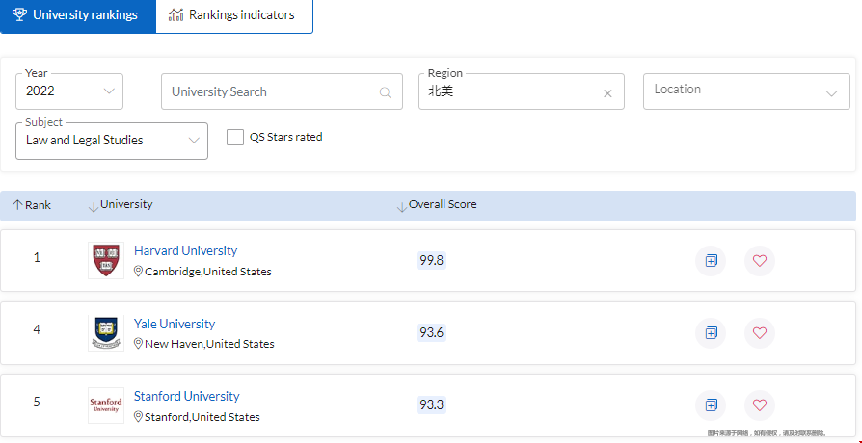The image size is (862, 443).
Task: Sort by University column header
Action: pos(121,205)
